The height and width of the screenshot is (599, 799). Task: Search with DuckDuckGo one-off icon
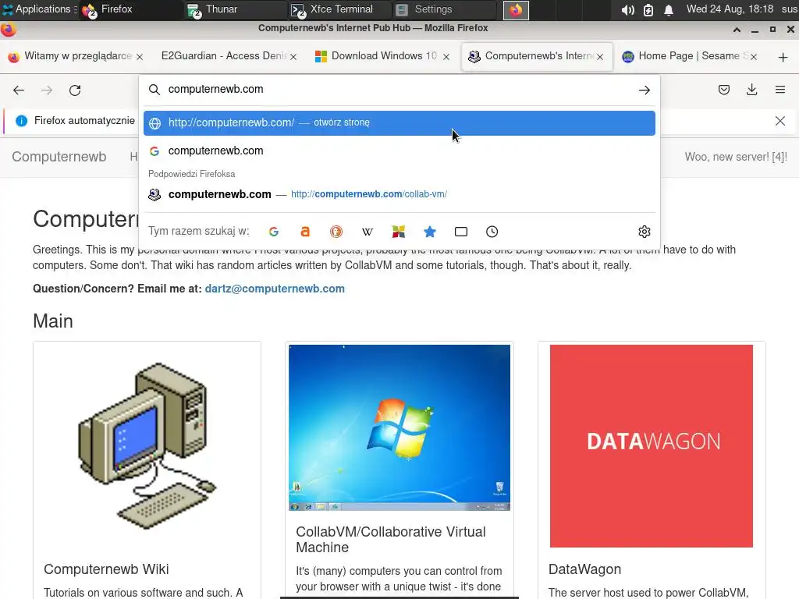336,232
